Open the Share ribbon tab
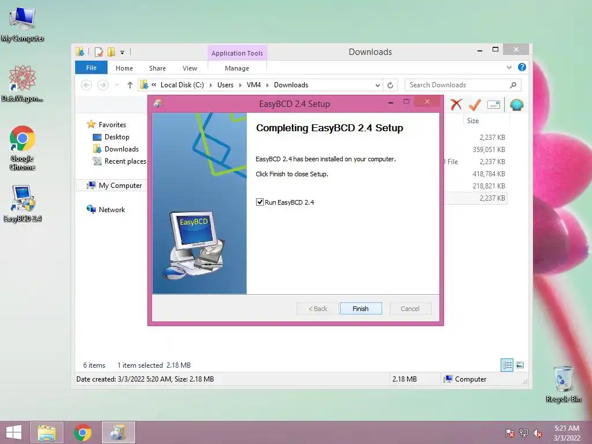This screenshot has height=444, width=592. pos(157,68)
